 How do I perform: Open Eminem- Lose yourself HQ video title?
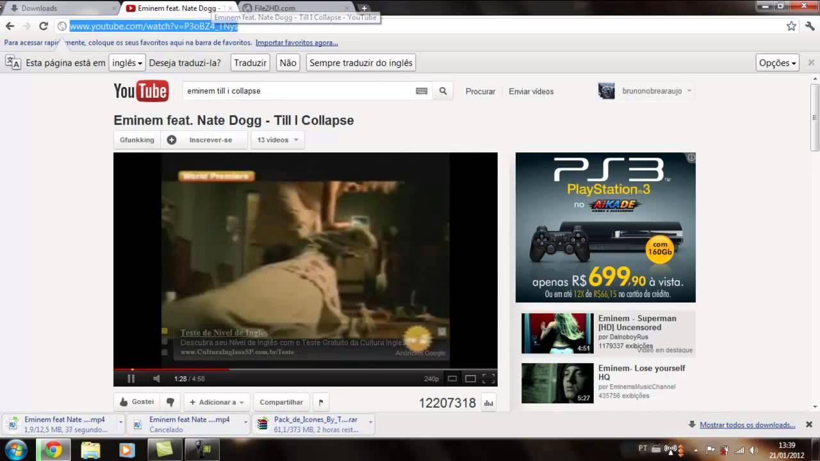641,373
